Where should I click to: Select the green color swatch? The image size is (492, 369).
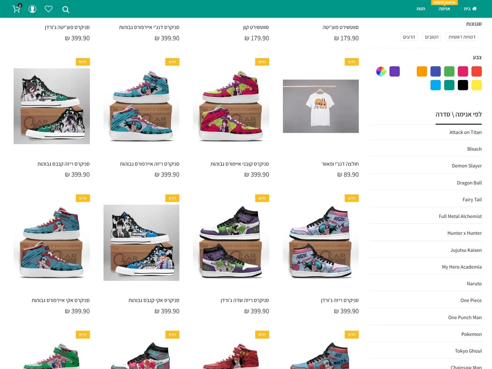pyautogui.click(x=449, y=71)
